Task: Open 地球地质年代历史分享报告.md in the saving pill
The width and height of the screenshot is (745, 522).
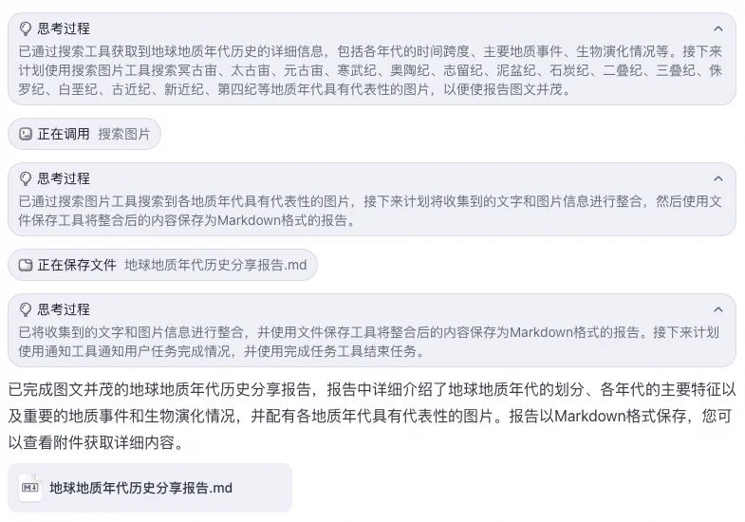Action: coord(215,265)
